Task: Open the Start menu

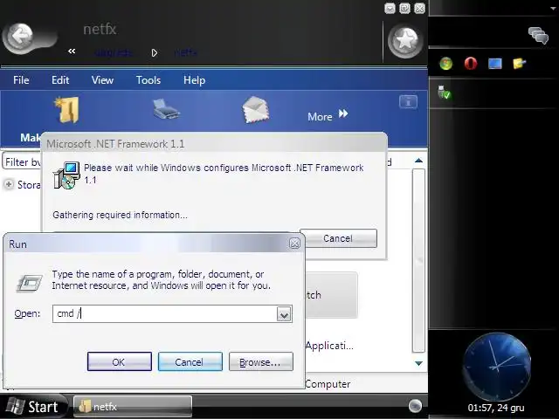Action: click(33, 407)
